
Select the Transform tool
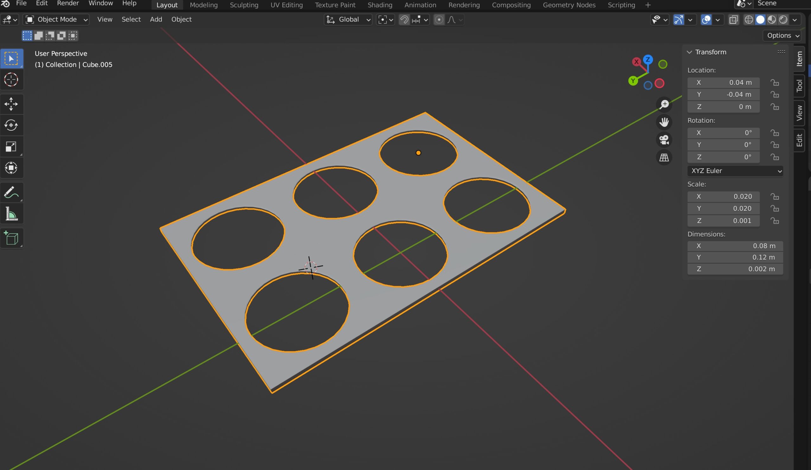[x=12, y=168]
